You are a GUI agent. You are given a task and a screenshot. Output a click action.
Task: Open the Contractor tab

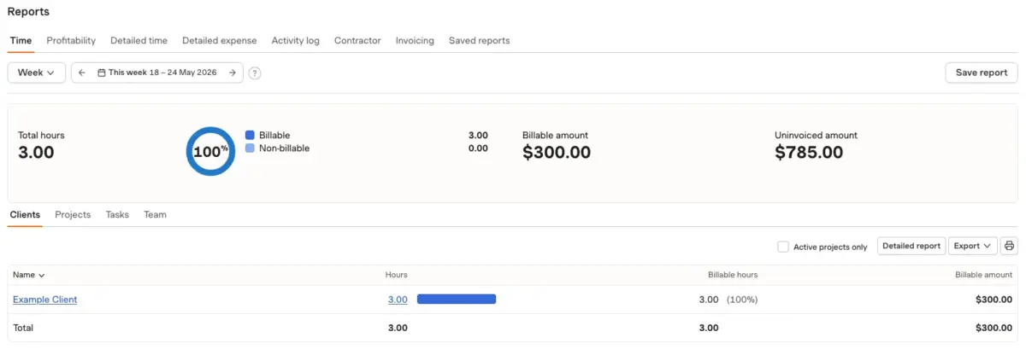point(357,40)
